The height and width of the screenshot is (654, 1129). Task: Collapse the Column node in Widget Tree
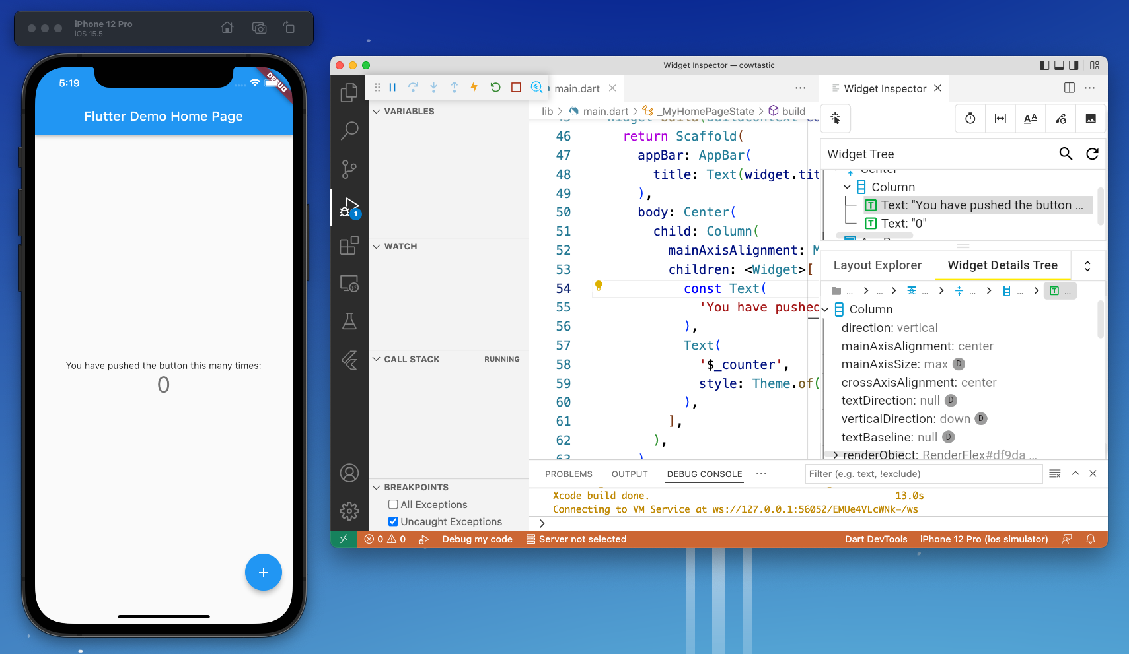coord(847,187)
